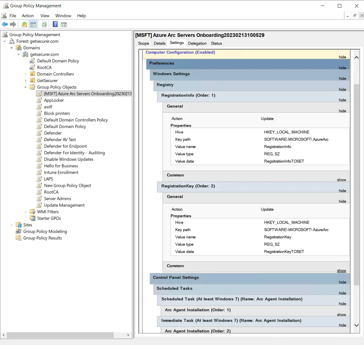This screenshot has height=345, width=364.
Task: Select the Defender for Endpoint GPO
Action: coord(65,146)
